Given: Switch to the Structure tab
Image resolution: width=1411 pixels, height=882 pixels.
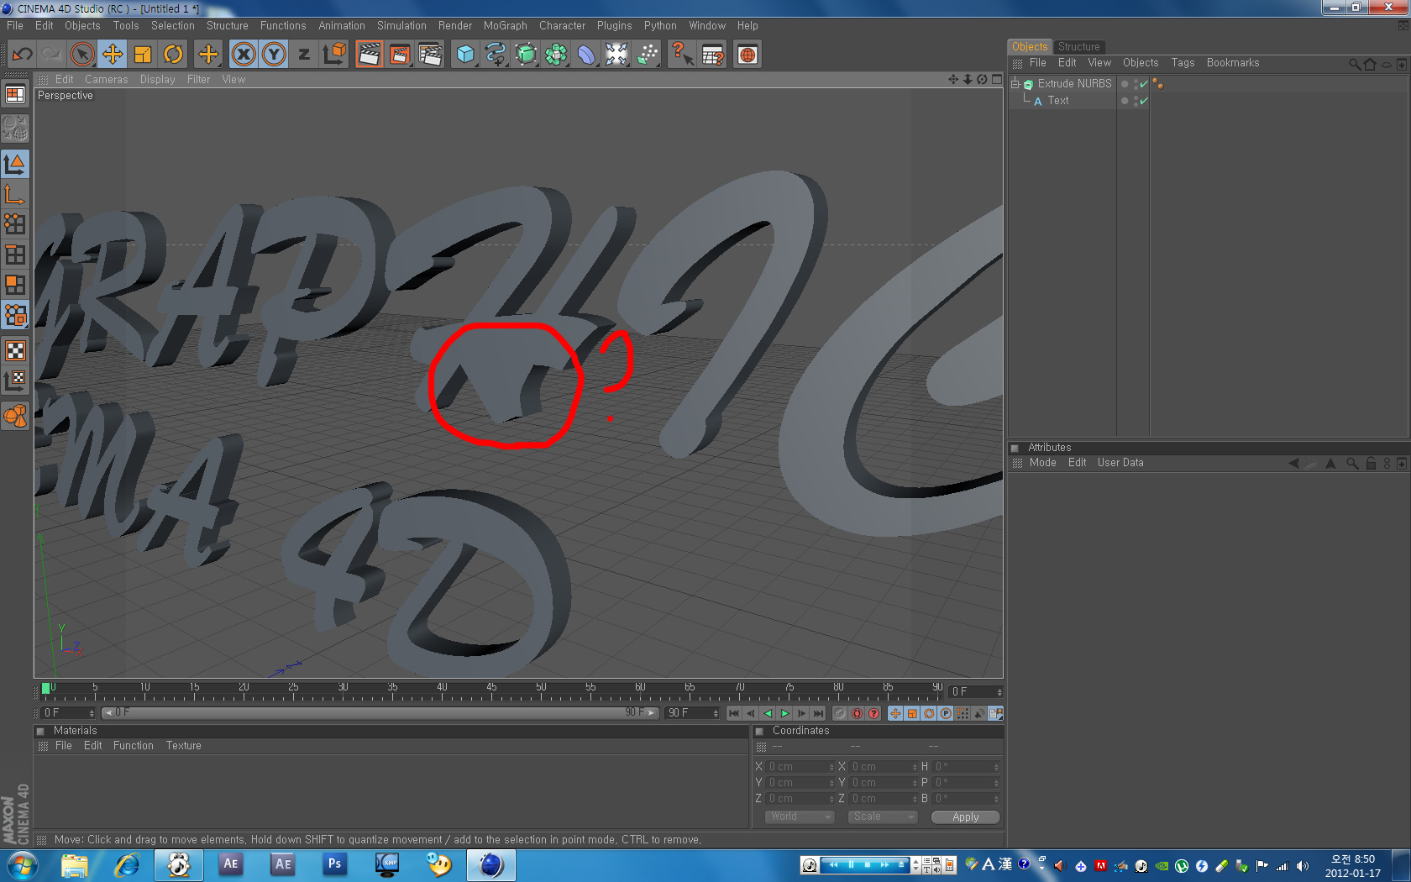Looking at the screenshot, I should click(1079, 47).
